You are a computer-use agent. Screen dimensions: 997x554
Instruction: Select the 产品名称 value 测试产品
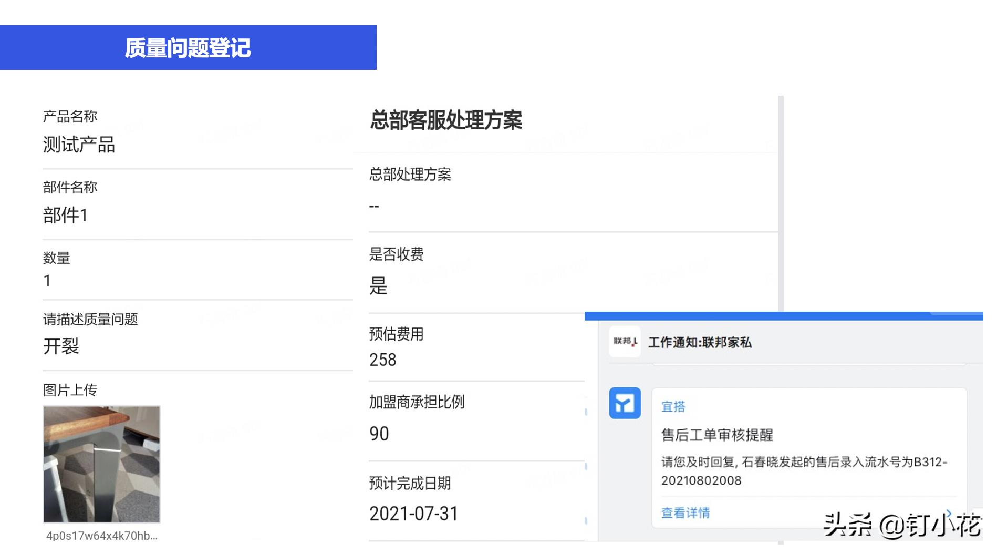coord(80,145)
